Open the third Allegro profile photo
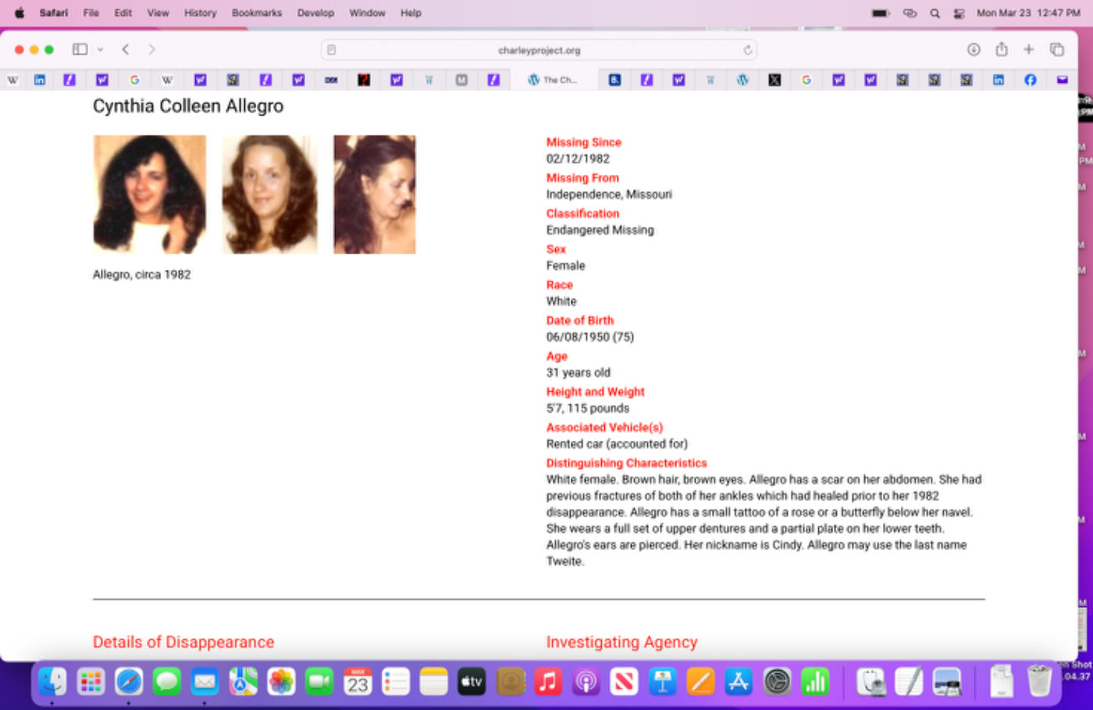 [x=374, y=194]
